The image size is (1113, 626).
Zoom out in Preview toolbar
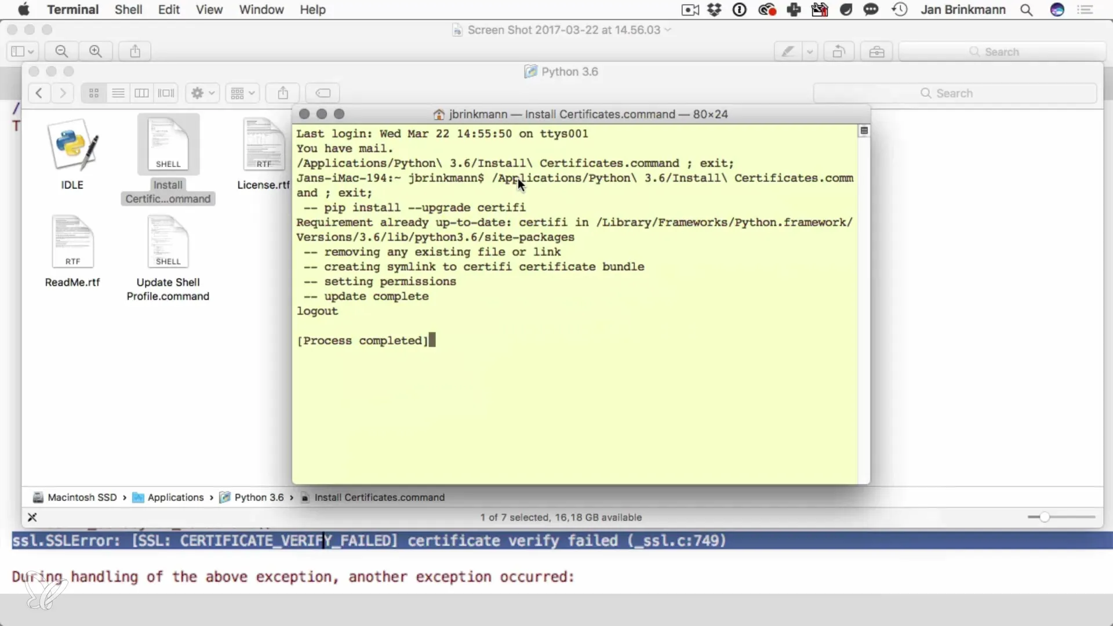tap(61, 52)
